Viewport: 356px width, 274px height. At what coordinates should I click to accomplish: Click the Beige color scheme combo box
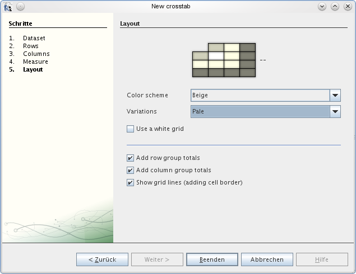click(266, 95)
